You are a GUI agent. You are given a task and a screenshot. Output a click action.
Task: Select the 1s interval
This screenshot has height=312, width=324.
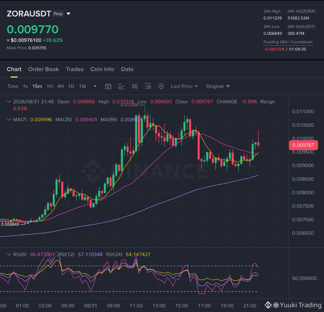pos(25,86)
